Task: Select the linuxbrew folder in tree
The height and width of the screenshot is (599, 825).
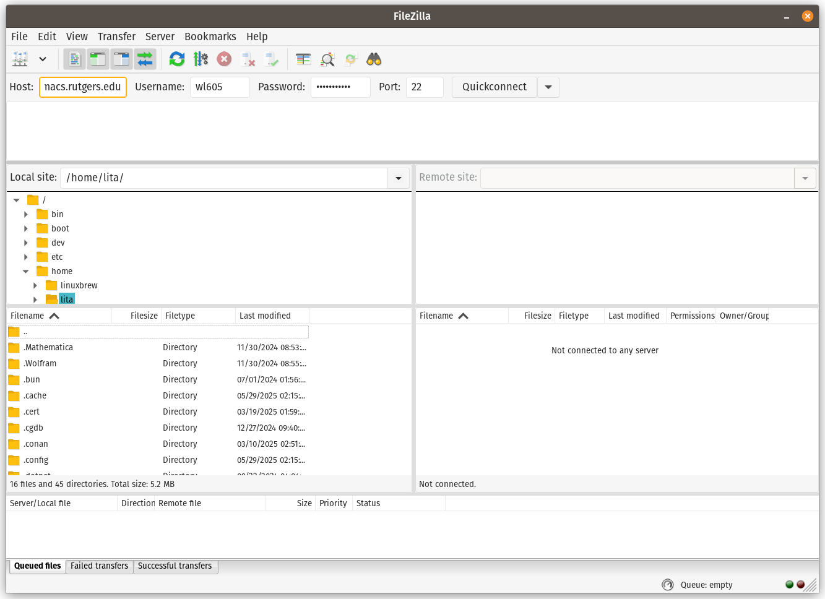Action: (x=79, y=285)
